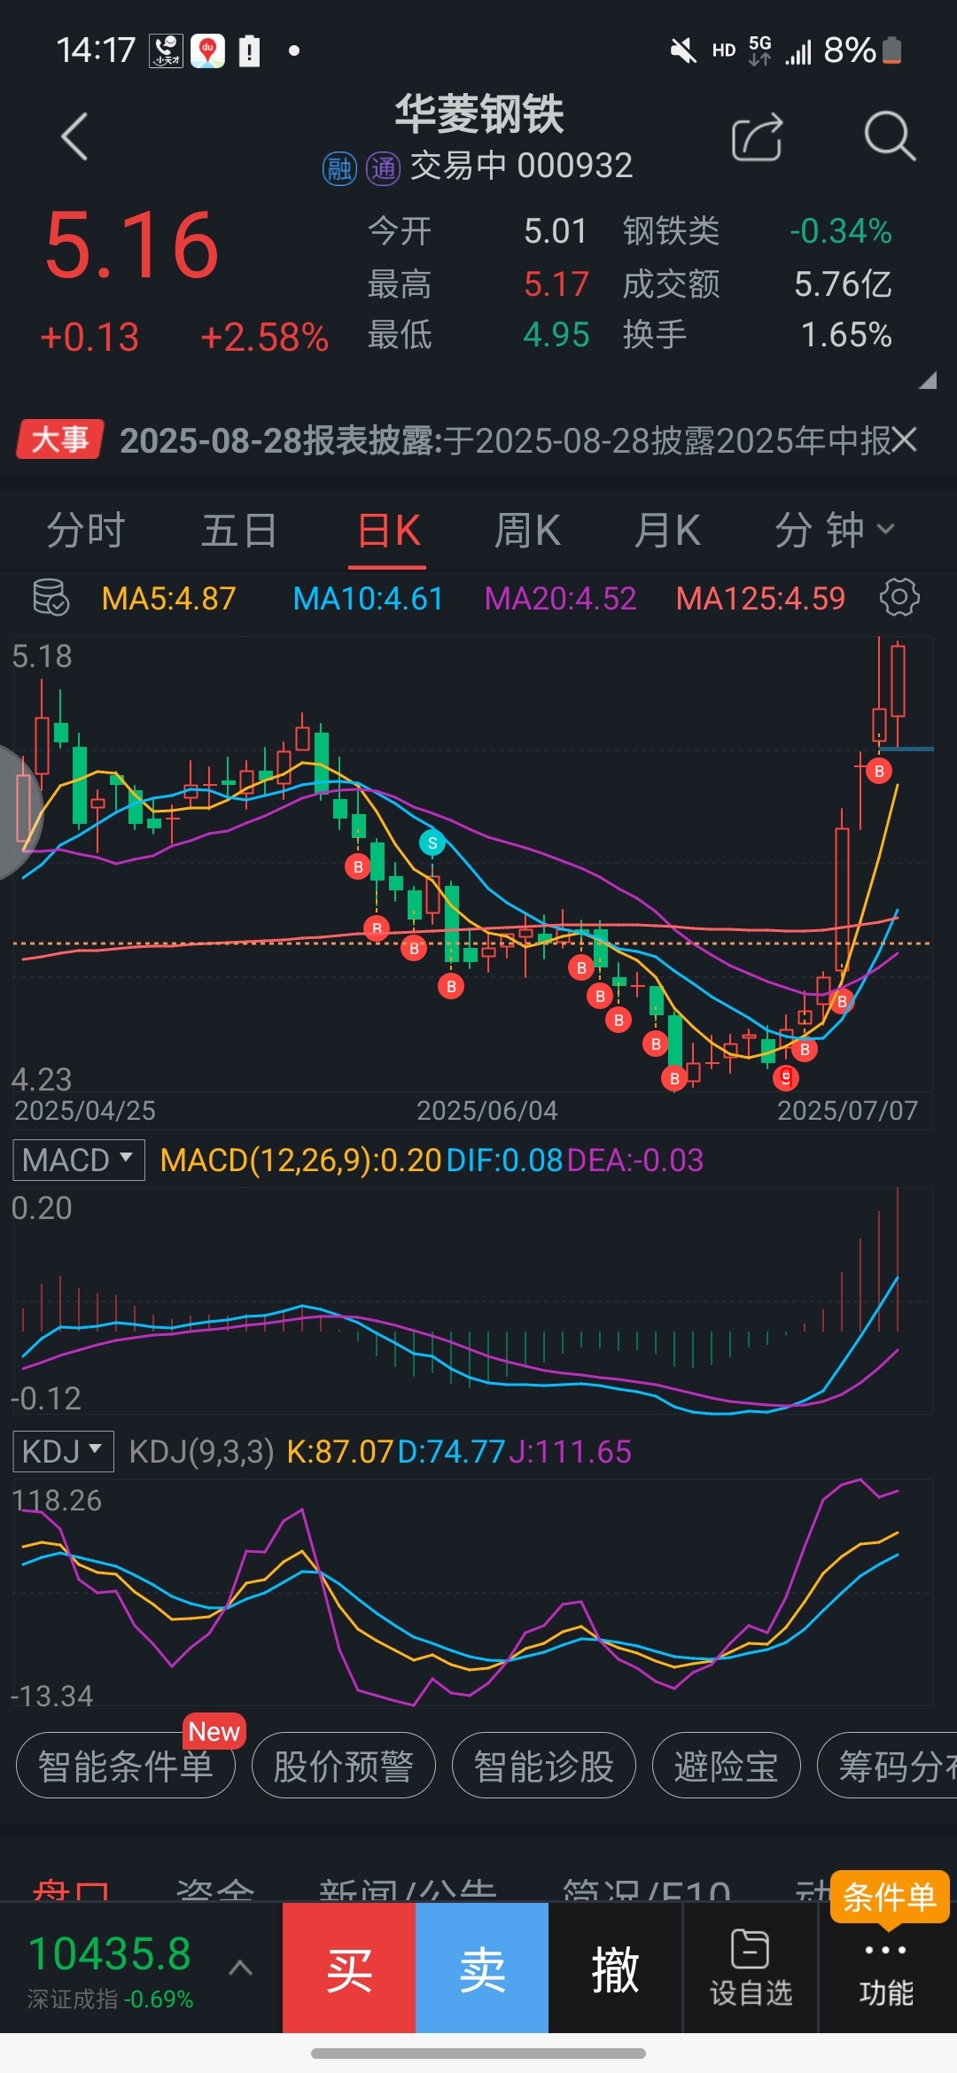The width and height of the screenshot is (957, 2073).
Task: Select the 月K tab
Action: tap(667, 531)
